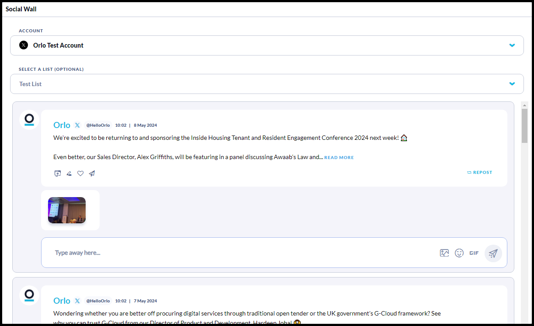Expand the post with READ MORE
The height and width of the screenshot is (326, 534).
(339, 158)
